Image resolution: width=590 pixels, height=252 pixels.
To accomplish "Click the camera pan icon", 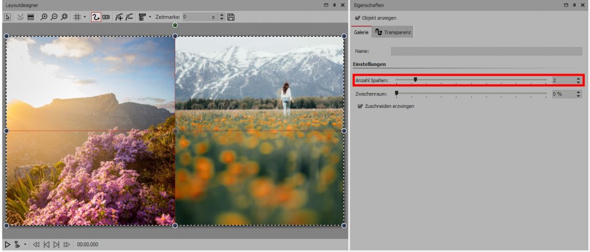I will pyautogui.click(x=106, y=17).
